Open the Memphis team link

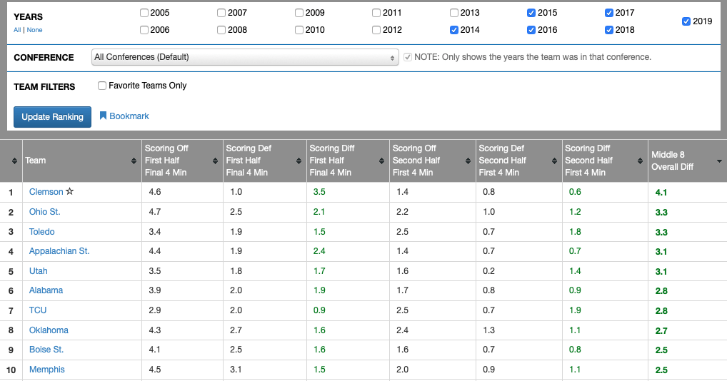[x=47, y=370]
